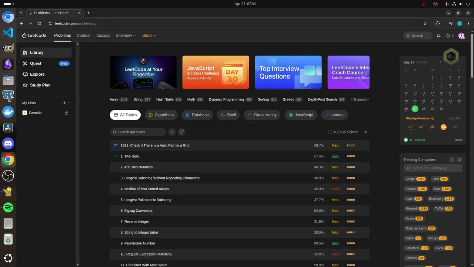This screenshot has width=474, height=267.
Task: Select Google company tag
Action: coord(415,179)
